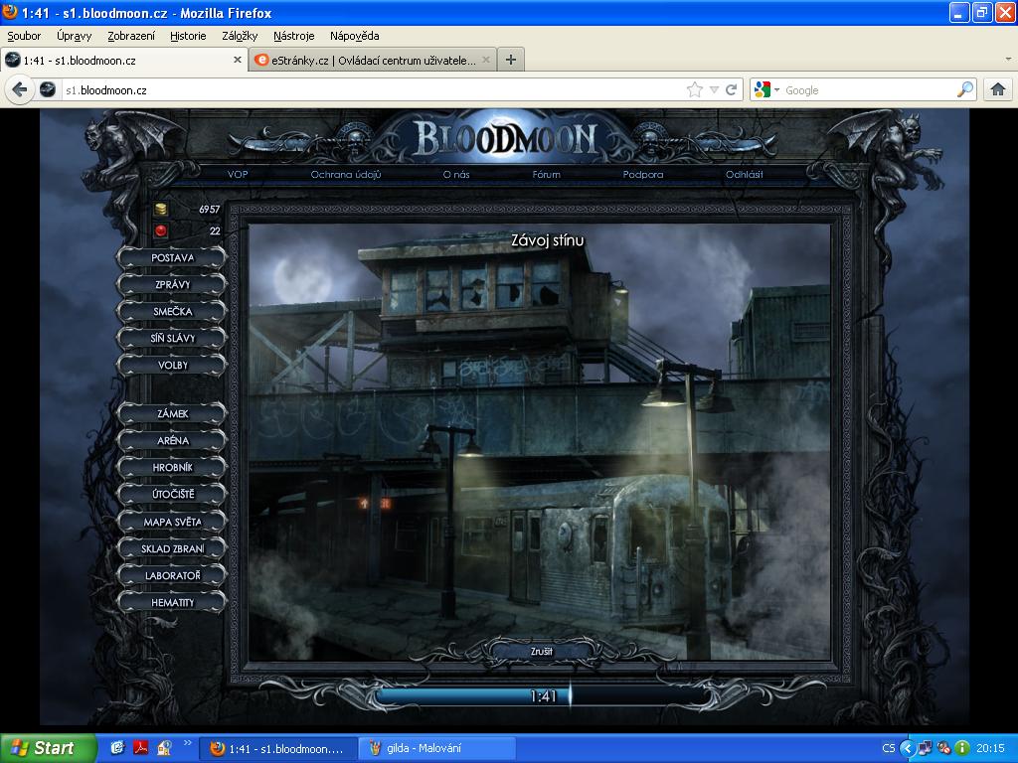Image resolution: width=1018 pixels, height=763 pixels.
Task: Cancel the quest with Zrušit button
Action: [541, 651]
